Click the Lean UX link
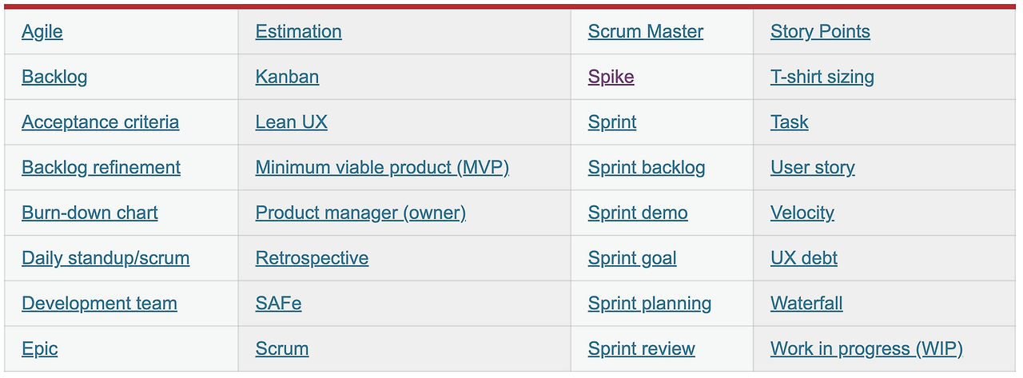This screenshot has height=378, width=1023. click(291, 122)
